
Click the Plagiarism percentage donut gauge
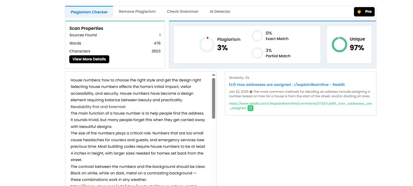tap(207, 44)
